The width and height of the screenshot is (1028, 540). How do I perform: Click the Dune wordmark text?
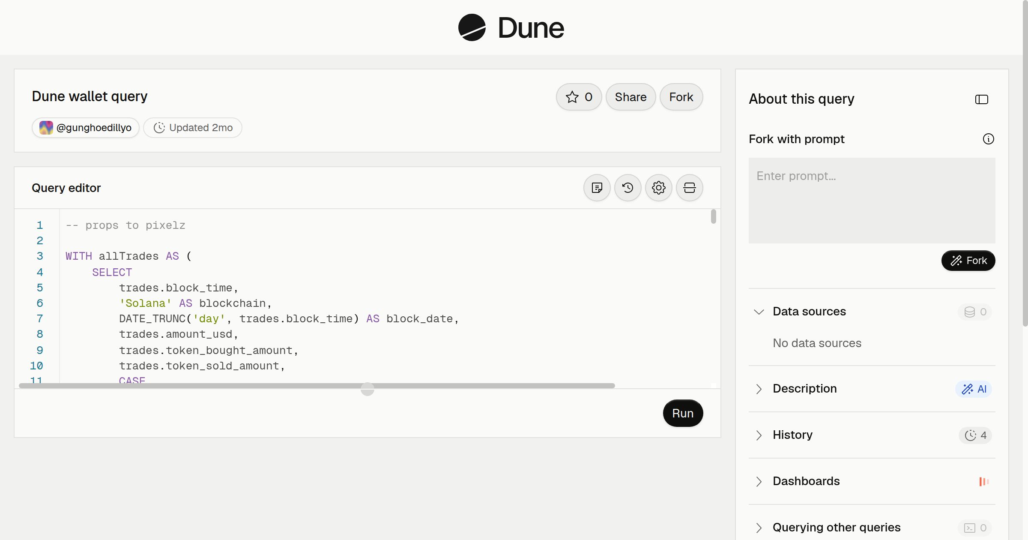pyautogui.click(x=531, y=28)
